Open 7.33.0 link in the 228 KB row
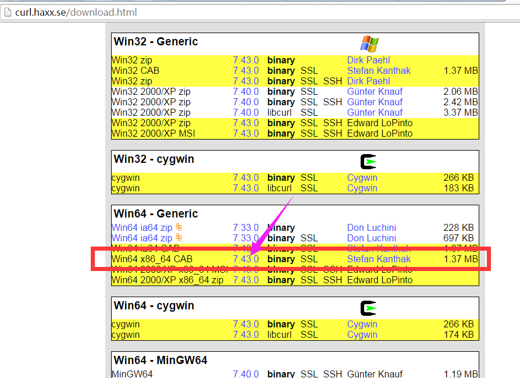The height and width of the screenshot is (378, 520). [245, 228]
